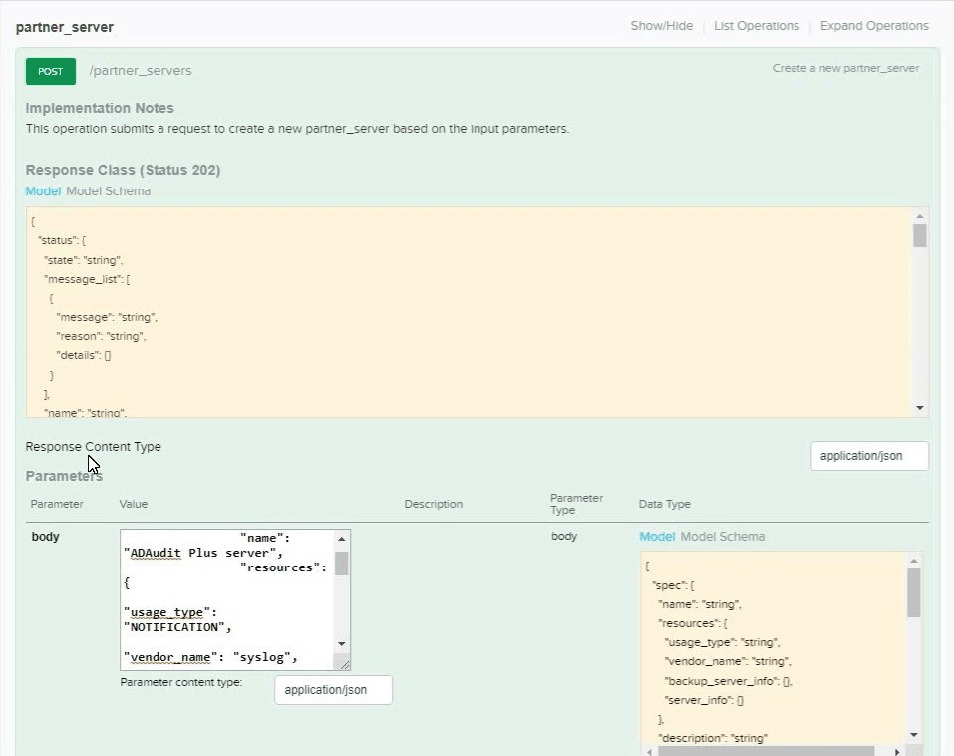Open the Response Content Type application/json selector
Image resolution: width=954 pixels, height=756 pixels.
[868, 455]
